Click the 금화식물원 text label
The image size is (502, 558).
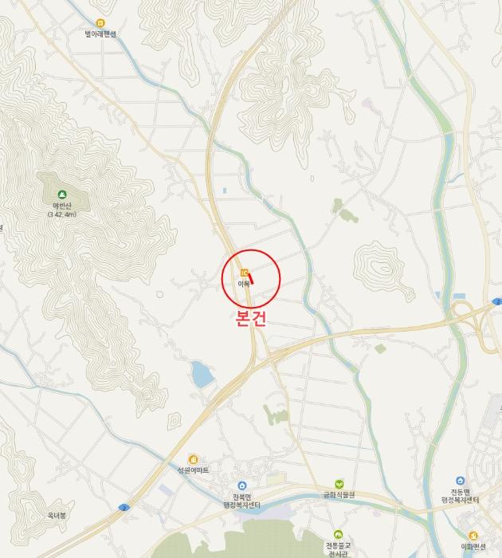(x=339, y=495)
